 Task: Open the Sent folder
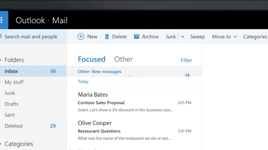[10, 115]
